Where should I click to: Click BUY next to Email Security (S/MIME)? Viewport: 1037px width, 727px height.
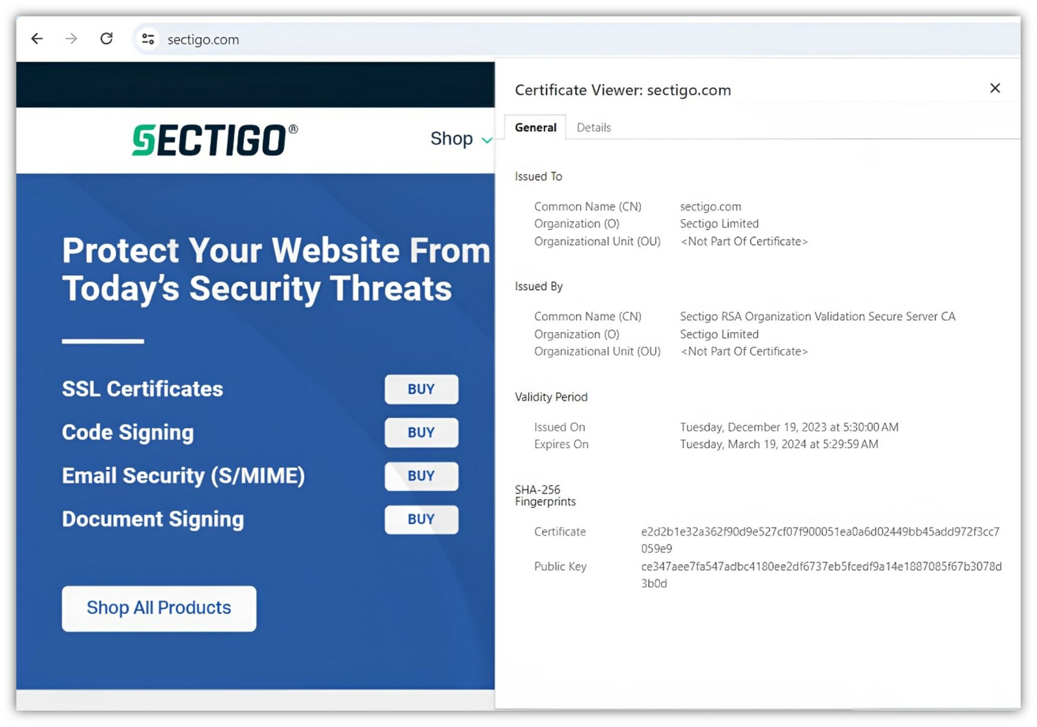click(421, 476)
